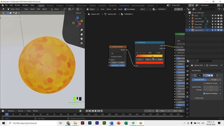Open the Voronoi 3D dimensions dropdown
Image resolution: width=224 pixels, height=126 pixels.
pos(118,54)
